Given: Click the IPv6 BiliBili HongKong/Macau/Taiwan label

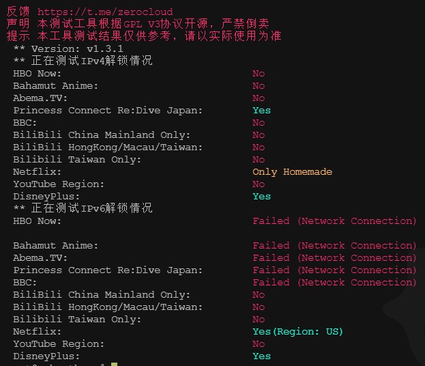Looking at the screenshot, I should click(108, 307).
